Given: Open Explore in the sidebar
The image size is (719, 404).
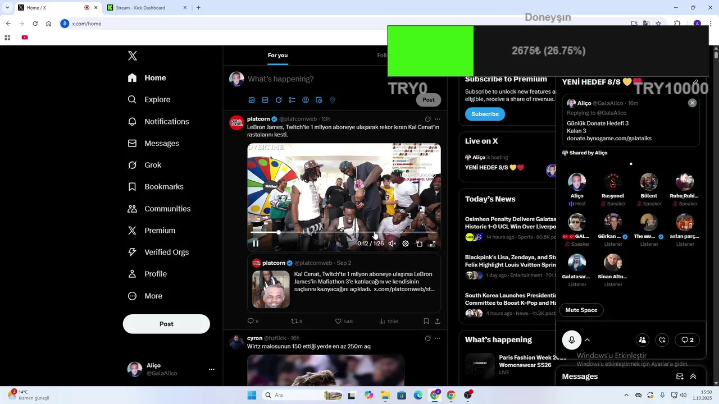Looking at the screenshot, I should pos(149,99).
